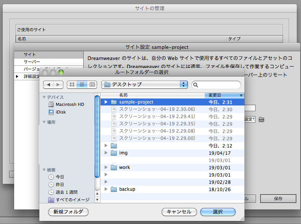The image size is (301, 224).
Task: Click the キャンセル button
Action: click(179, 212)
